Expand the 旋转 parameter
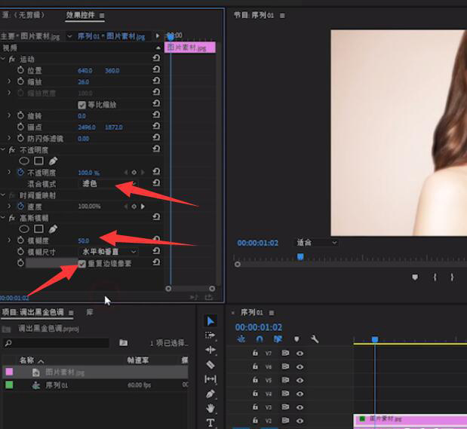This screenshot has height=429, width=467. pos(9,115)
